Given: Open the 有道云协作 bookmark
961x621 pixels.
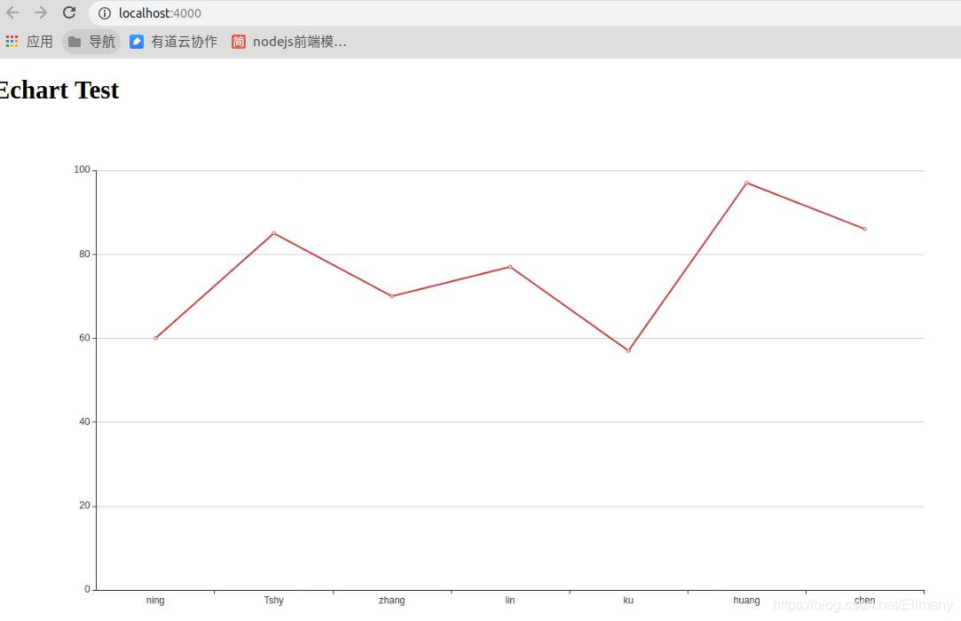Looking at the screenshot, I should (173, 42).
